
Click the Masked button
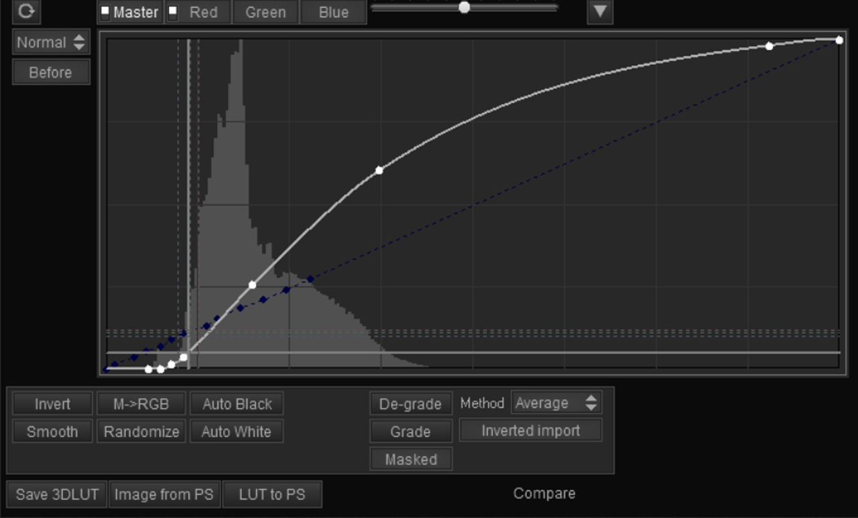411,460
